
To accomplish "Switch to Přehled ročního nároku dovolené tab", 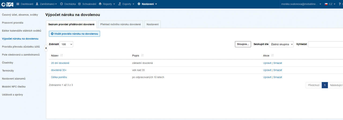I will click(120, 24).
